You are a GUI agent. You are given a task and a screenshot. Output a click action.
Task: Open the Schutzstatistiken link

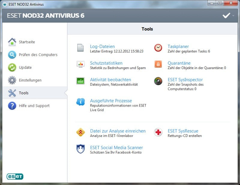click(x=106, y=63)
